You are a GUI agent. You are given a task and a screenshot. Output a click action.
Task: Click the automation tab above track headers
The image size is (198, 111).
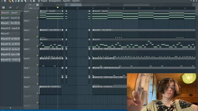pyautogui.click(x=34, y=5)
